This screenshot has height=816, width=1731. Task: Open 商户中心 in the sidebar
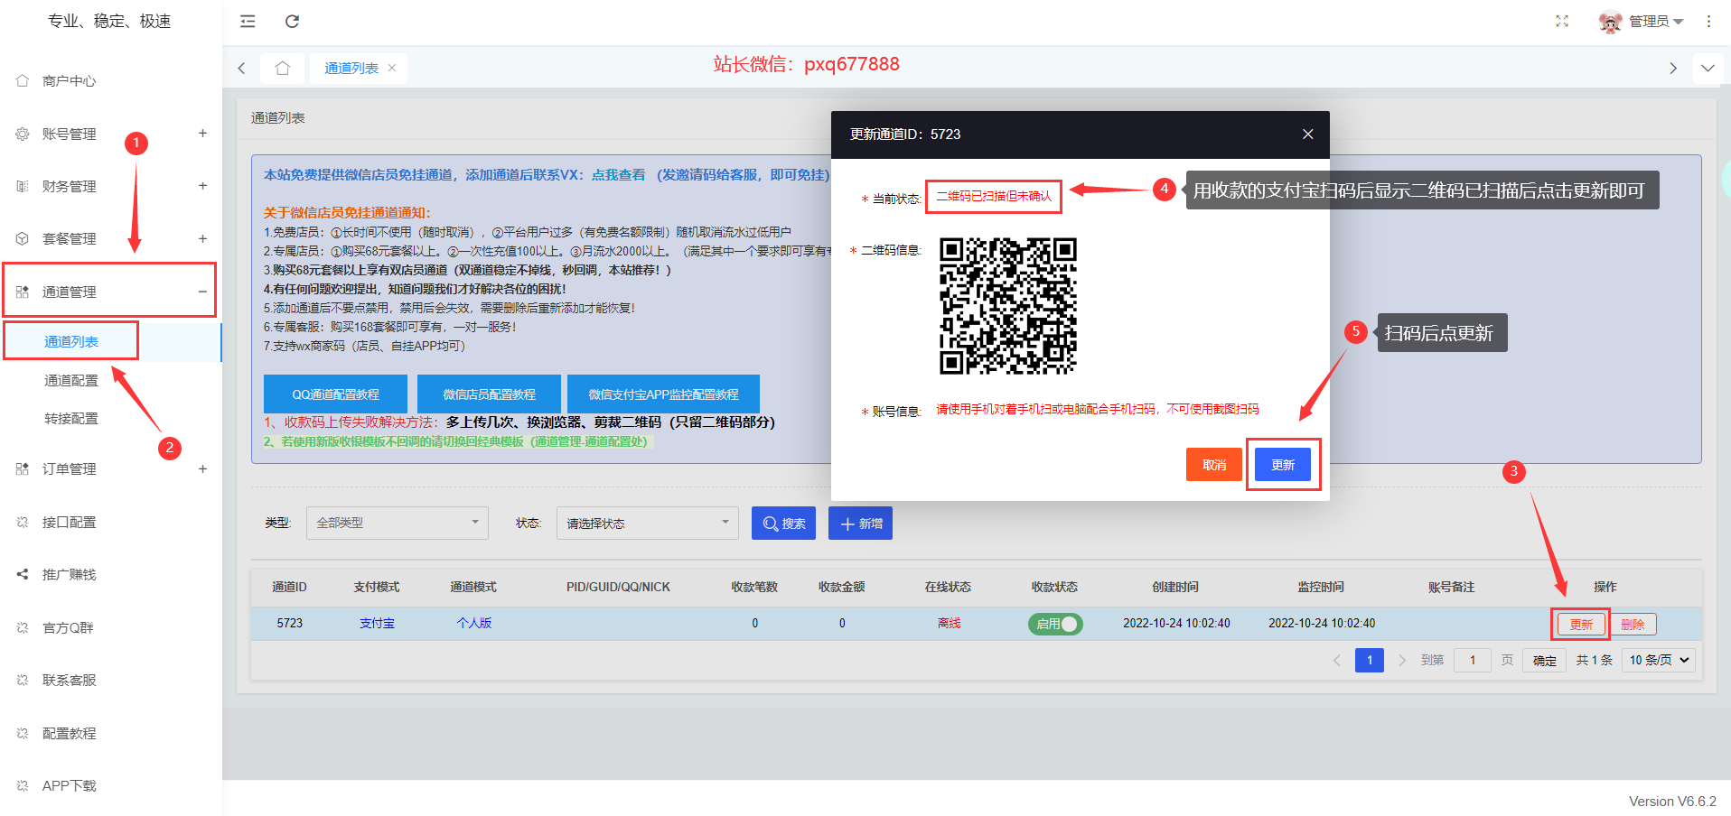tap(69, 81)
